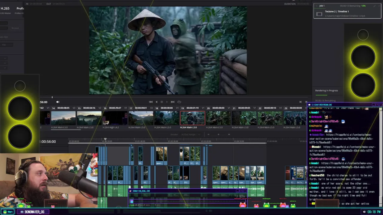Jump to next clip arrow in viewer
Screen dimensions: 383x215
[300, 102]
